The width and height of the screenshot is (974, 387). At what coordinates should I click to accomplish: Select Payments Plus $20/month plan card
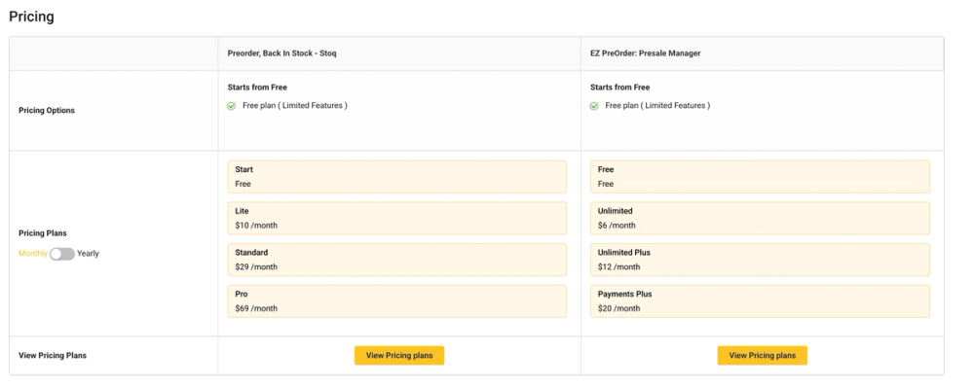tap(761, 301)
